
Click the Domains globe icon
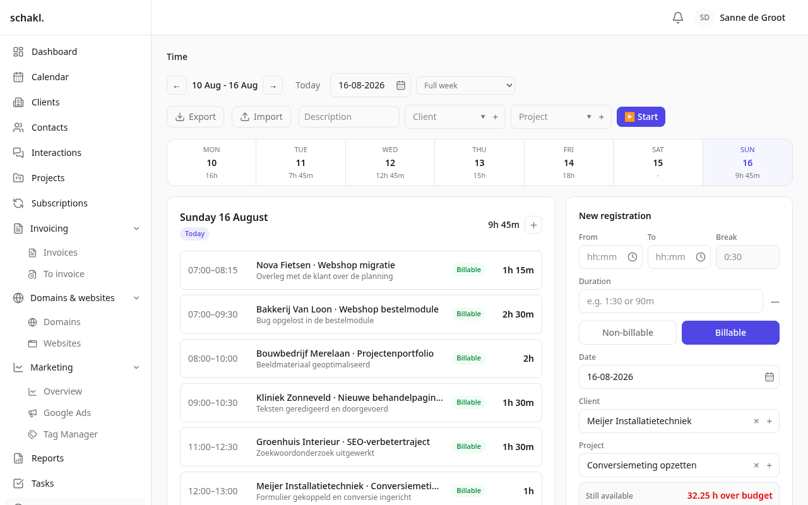(32, 322)
